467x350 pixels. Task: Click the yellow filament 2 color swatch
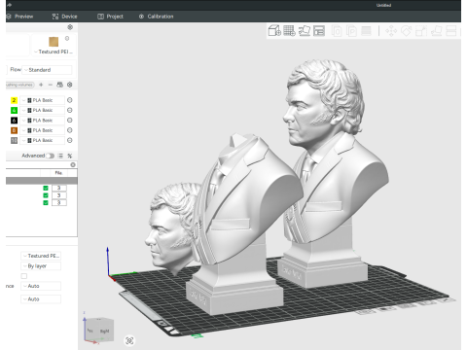(14, 100)
